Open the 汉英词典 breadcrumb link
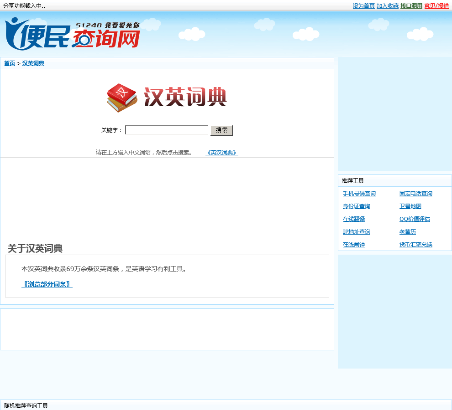 33,63
